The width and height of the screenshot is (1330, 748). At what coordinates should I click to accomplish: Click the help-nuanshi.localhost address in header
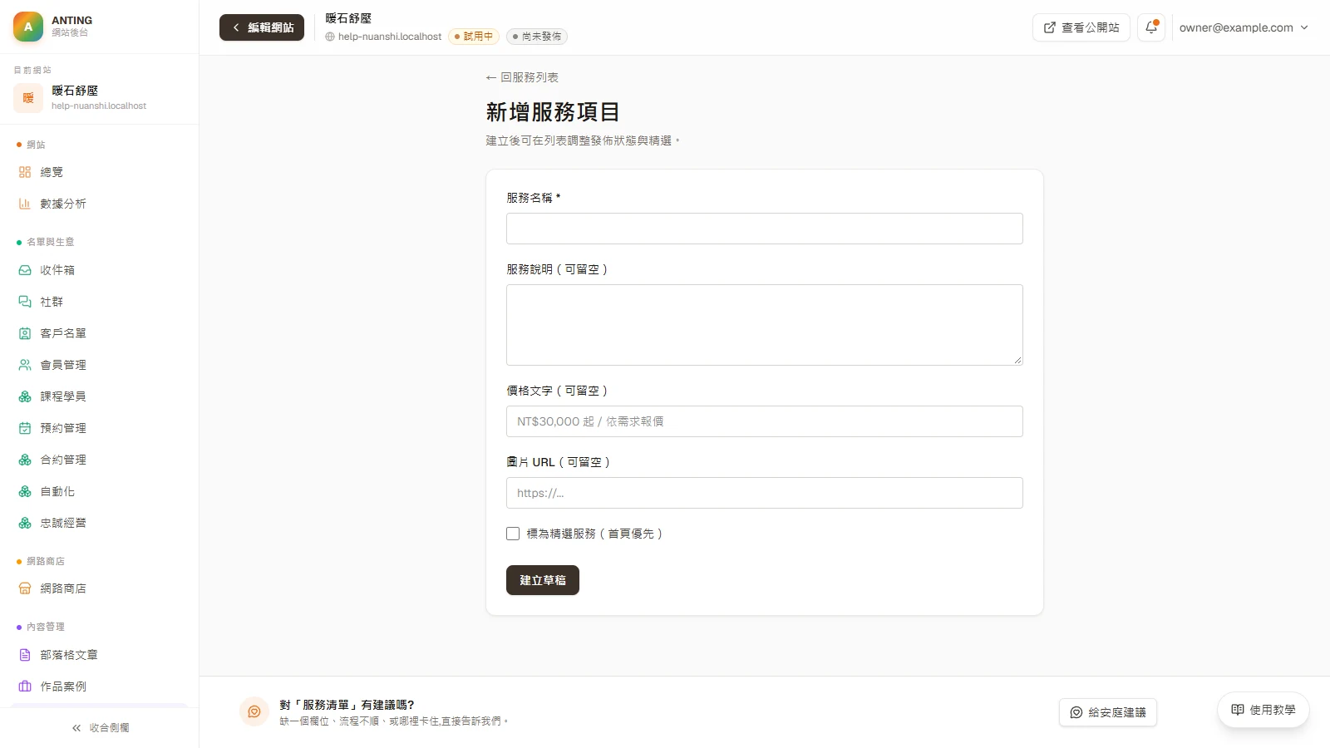click(383, 37)
